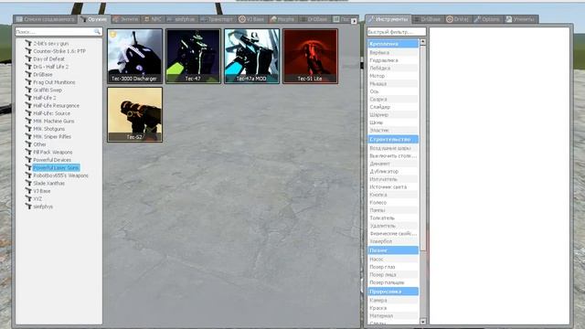The width and height of the screenshot is (585, 329).
Task: Switch to the NPC tab
Action: pos(153,19)
